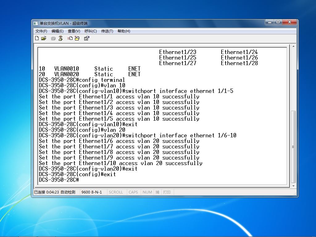This screenshot has width=316, height=237.
Task: Click the '(config)#vlan 20' command line
Action: click(82, 130)
